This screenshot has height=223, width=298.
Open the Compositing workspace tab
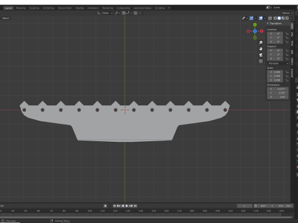click(124, 8)
